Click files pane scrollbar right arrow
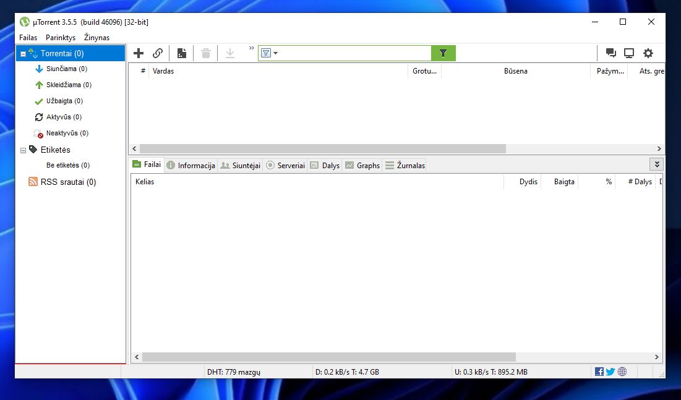The height and width of the screenshot is (400, 681). tap(657, 357)
